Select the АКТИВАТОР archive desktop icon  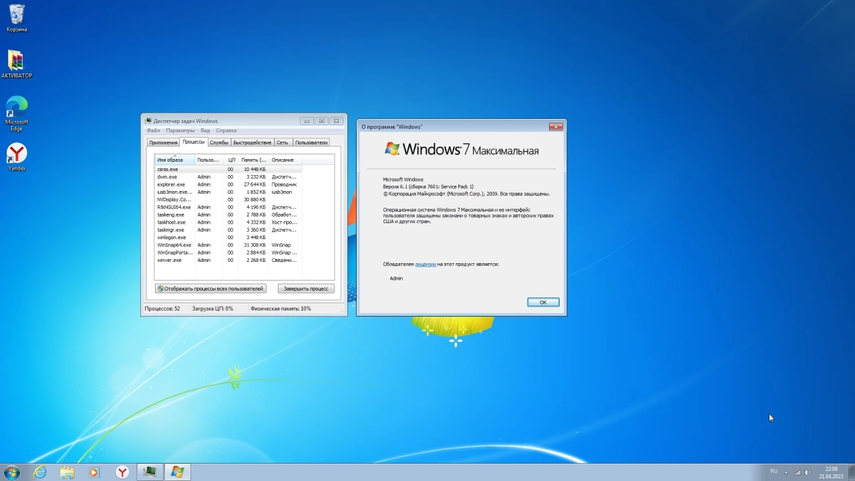coord(17,64)
